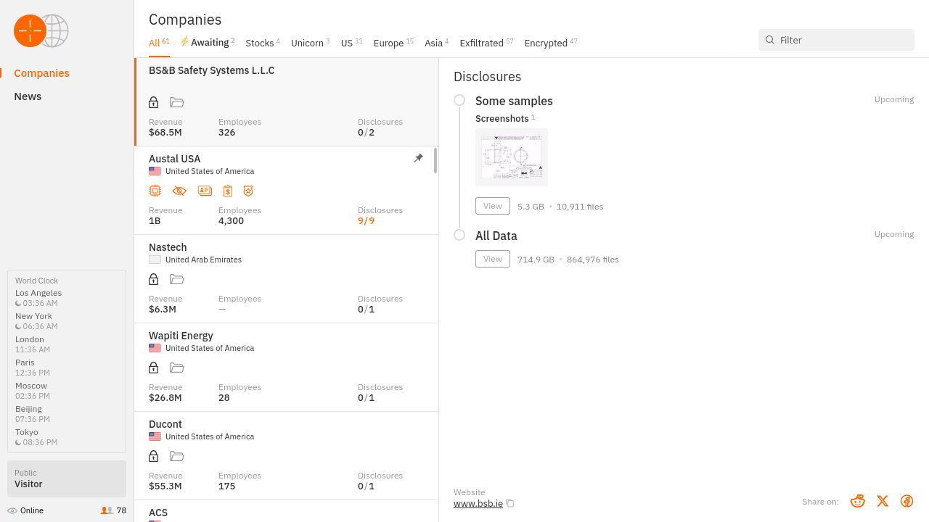
Task: Click the dollar clipboard icon for Austal USA
Action: (x=227, y=191)
